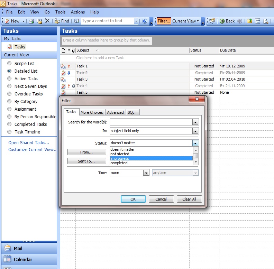
Task: Click the Find toolbar button
Action: [62, 21]
